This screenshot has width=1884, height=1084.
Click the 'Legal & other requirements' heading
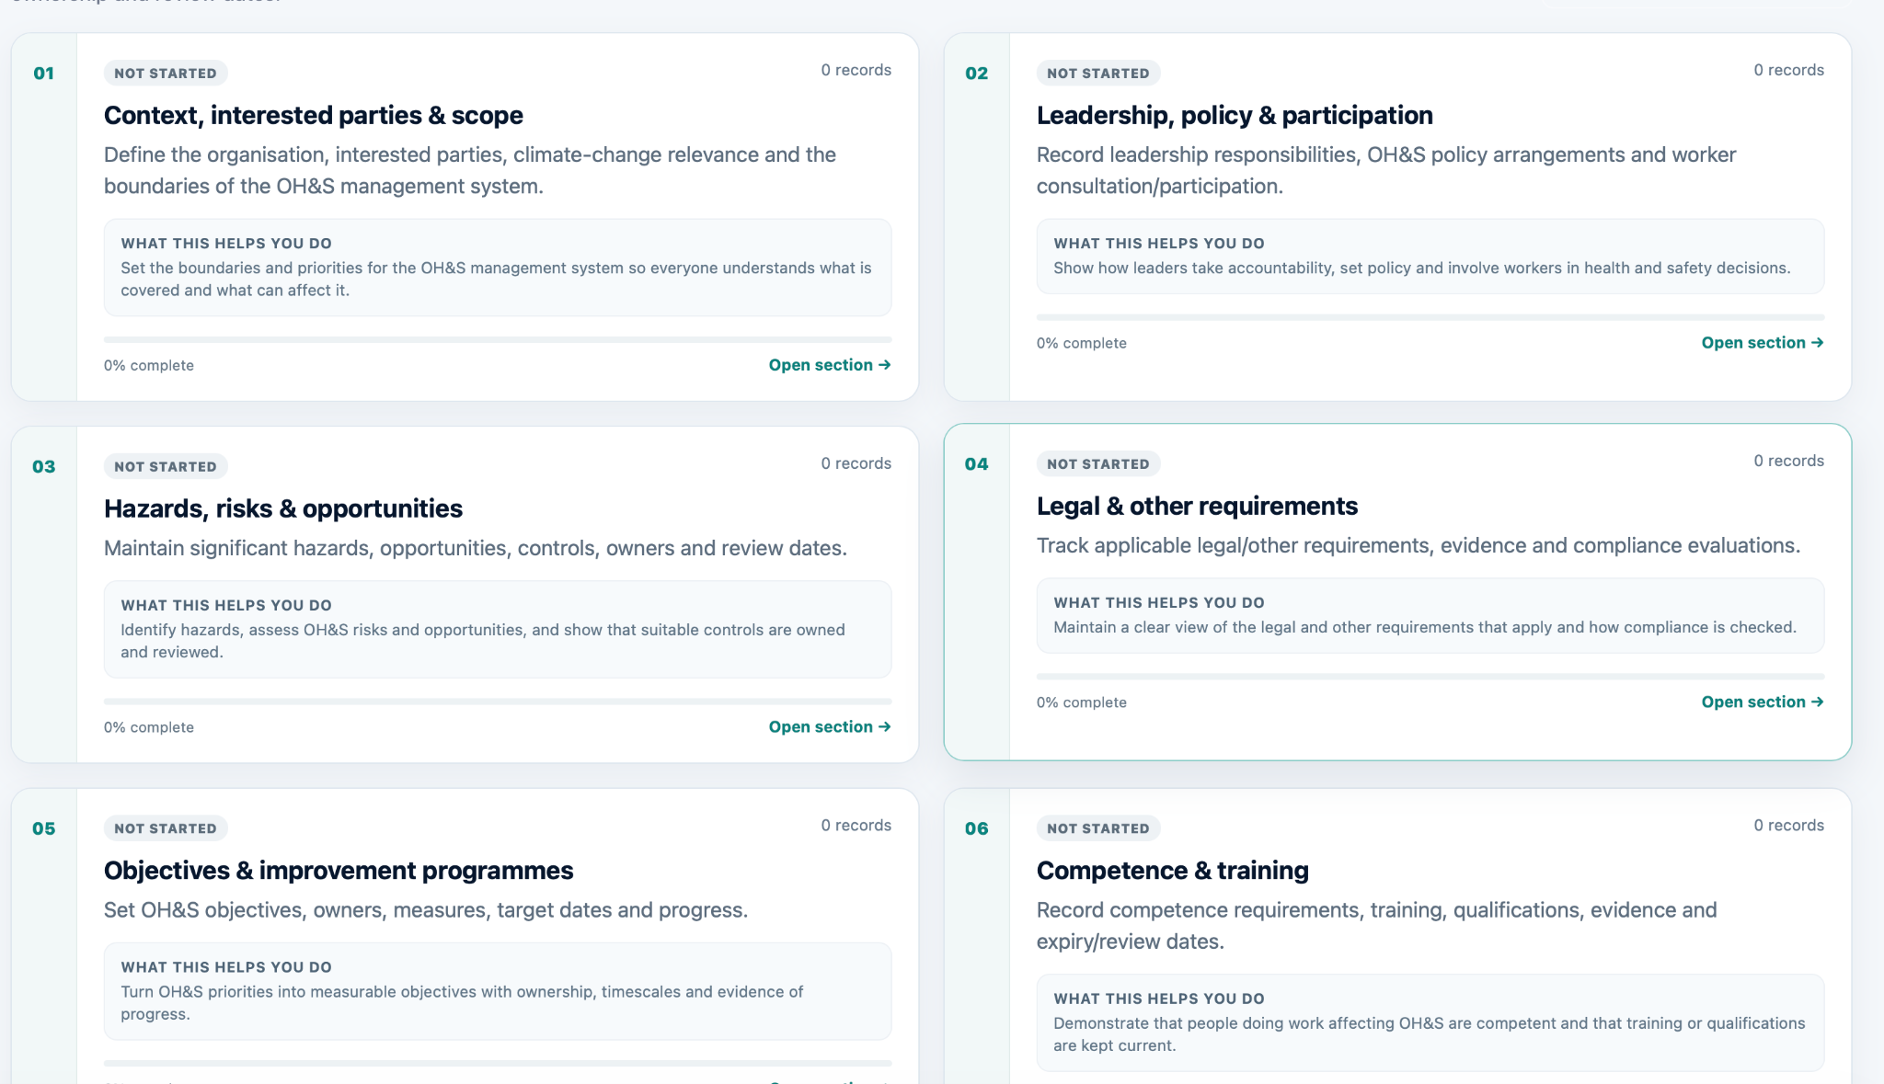coord(1197,507)
